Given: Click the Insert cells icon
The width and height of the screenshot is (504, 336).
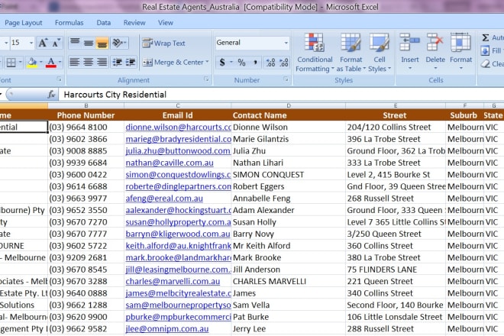Looking at the screenshot, I should click(x=409, y=43).
